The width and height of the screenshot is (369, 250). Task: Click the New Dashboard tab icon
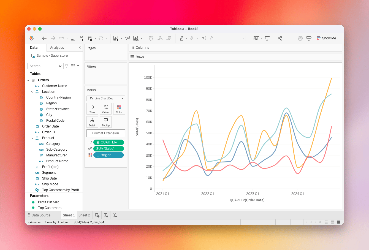click(x=106, y=215)
